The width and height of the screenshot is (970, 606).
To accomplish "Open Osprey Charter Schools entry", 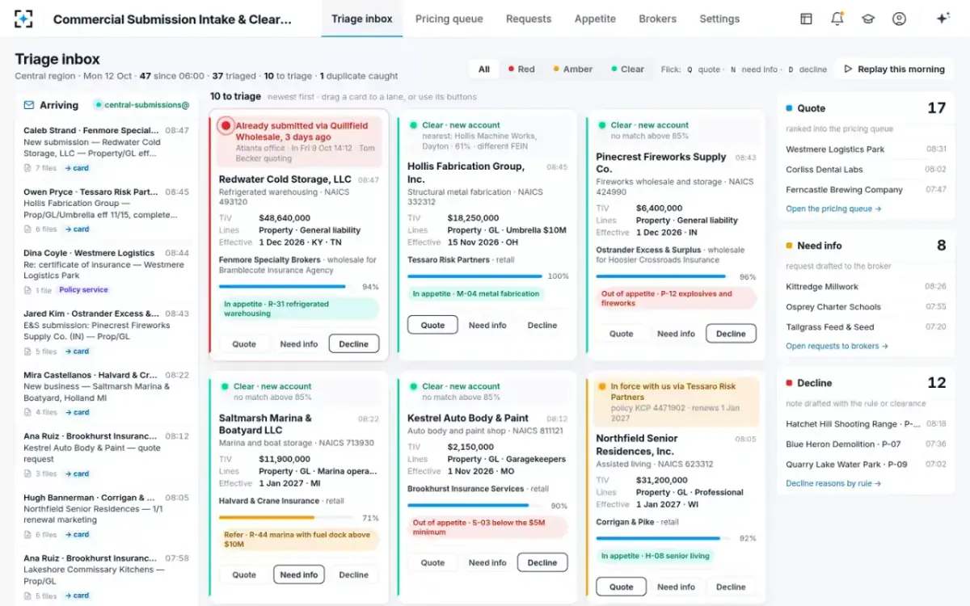I will coord(866,307).
